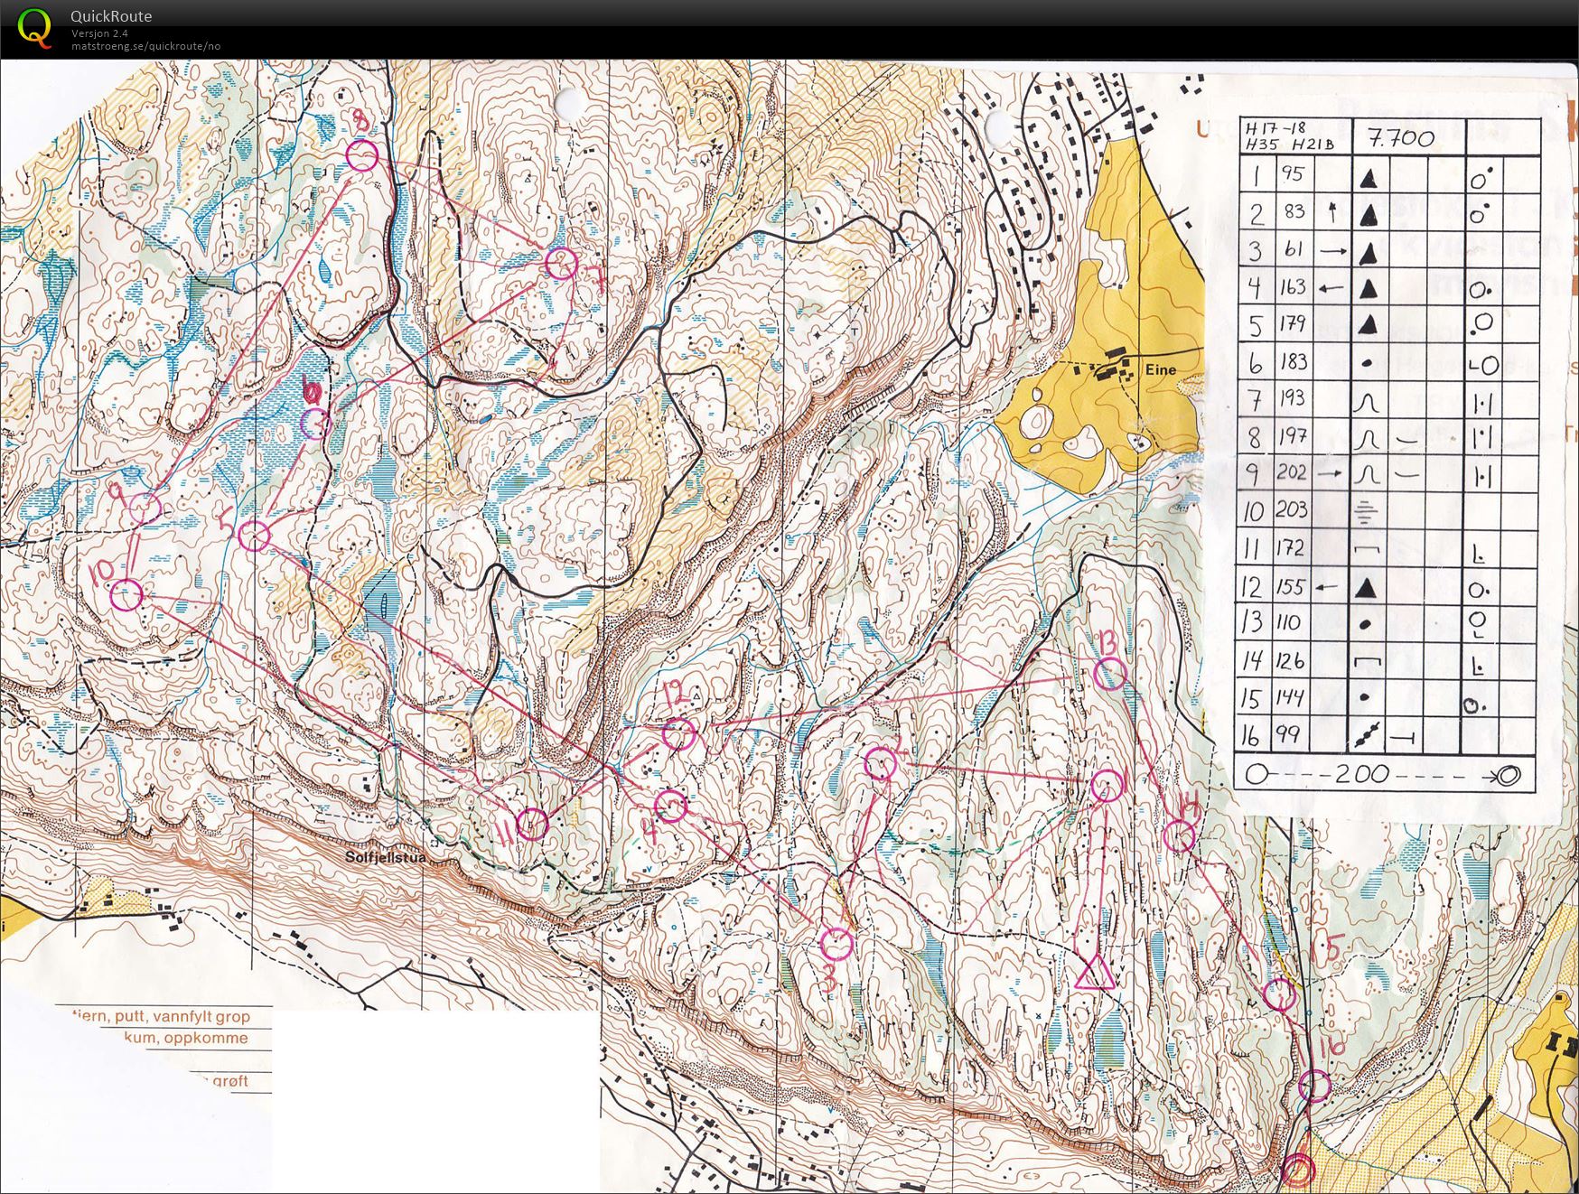Select control circle 14 on the map
Viewport: 1579px width, 1194px height.
[x=1180, y=836]
